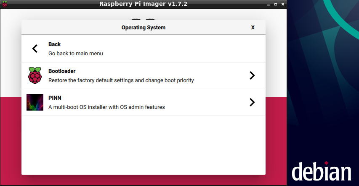This screenshot has width=359, height=186.
Task: Click the "Operating System" dialog header
Action: [x=143, y=28]
